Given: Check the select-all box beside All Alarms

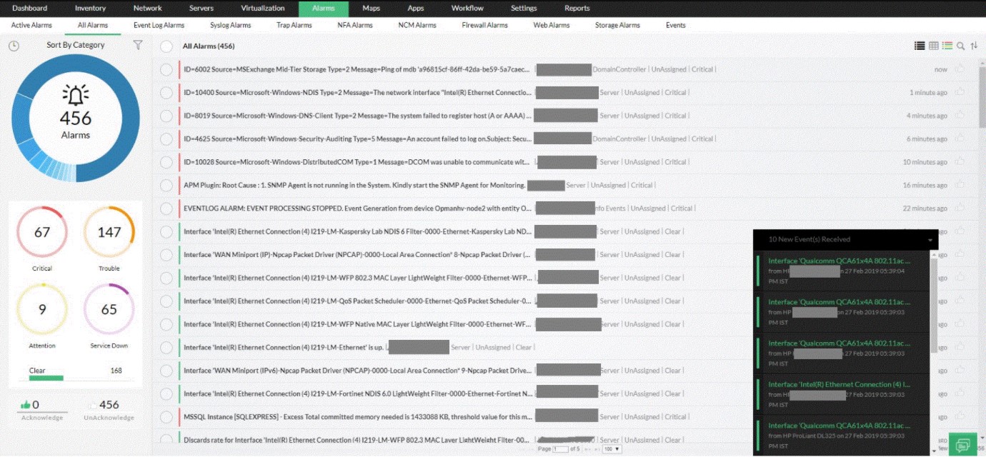Looking at the screenshot, I should coord(165,46).
